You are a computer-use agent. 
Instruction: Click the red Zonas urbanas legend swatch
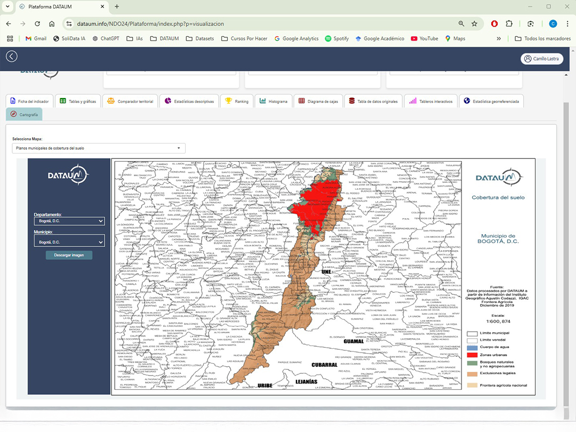tap(472, 354)
